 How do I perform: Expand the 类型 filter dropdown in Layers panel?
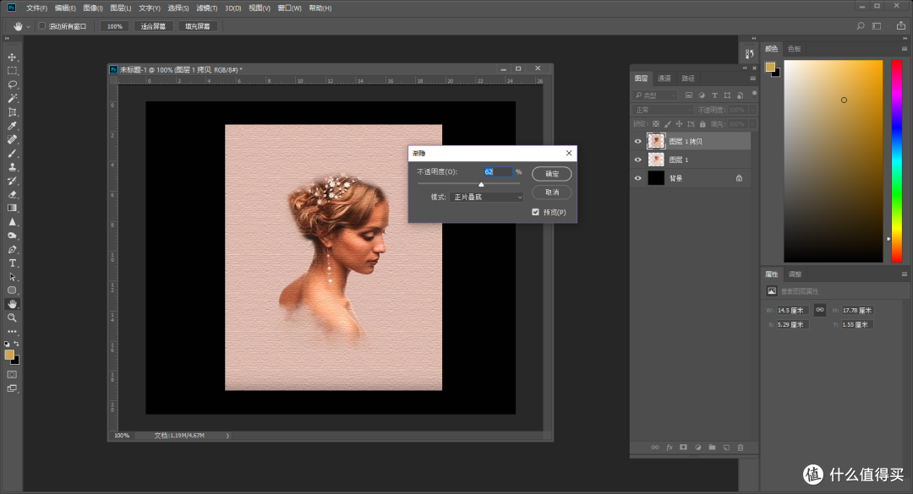coord(655,95)
